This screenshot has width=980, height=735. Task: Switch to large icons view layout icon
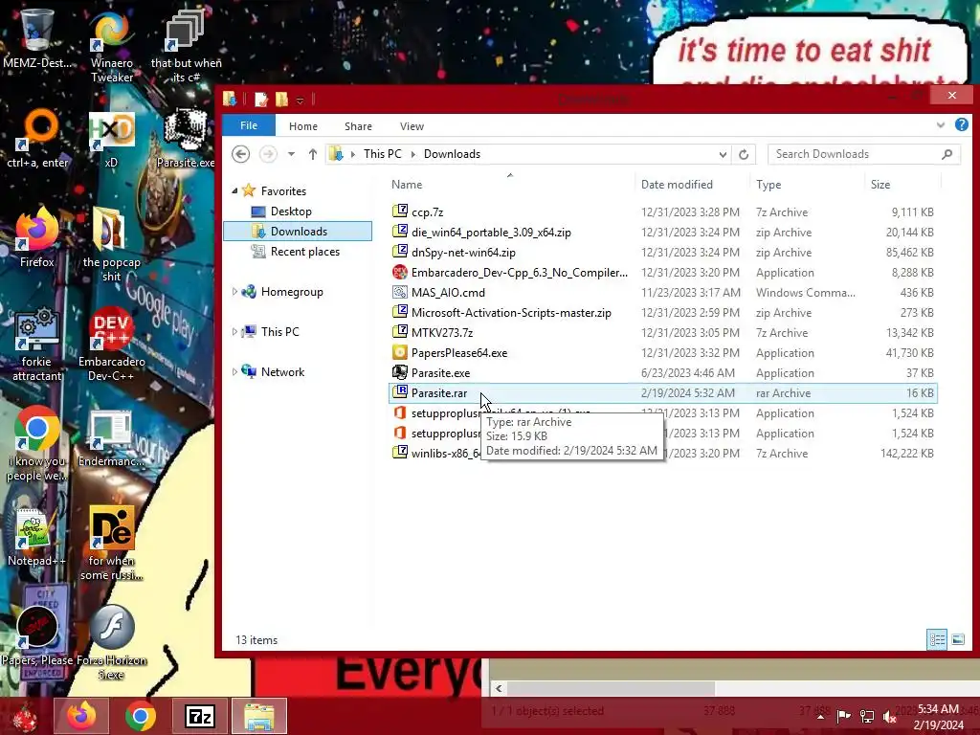(x=957, y=639)
